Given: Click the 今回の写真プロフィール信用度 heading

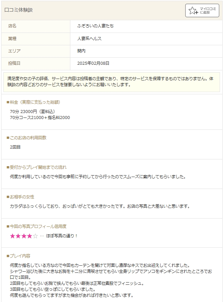Looking at the screenshot, I should click(36, 226).
